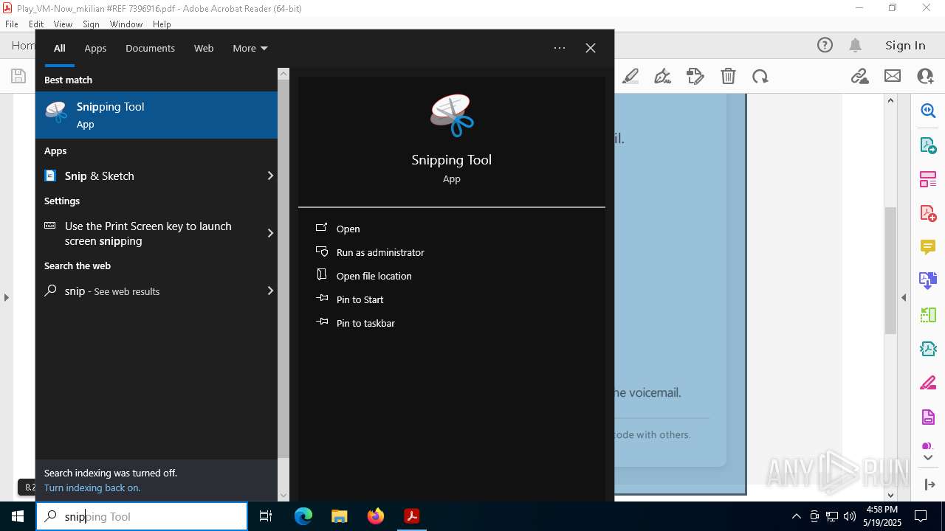The width and height of the screenshot is (945, 531).
Task: Open the Sign menu in Acrobat
Action: 91,24
